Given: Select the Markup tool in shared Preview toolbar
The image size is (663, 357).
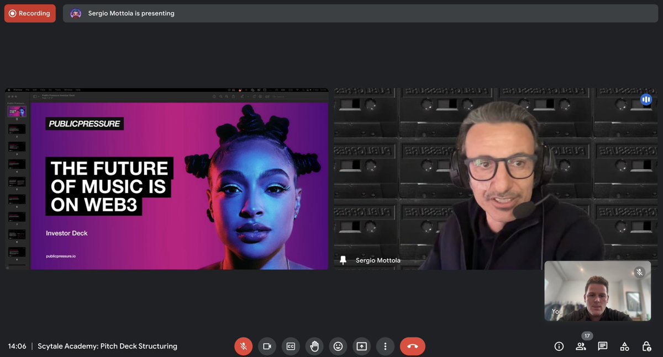Looking at the screenshot, I should point(241,96).
